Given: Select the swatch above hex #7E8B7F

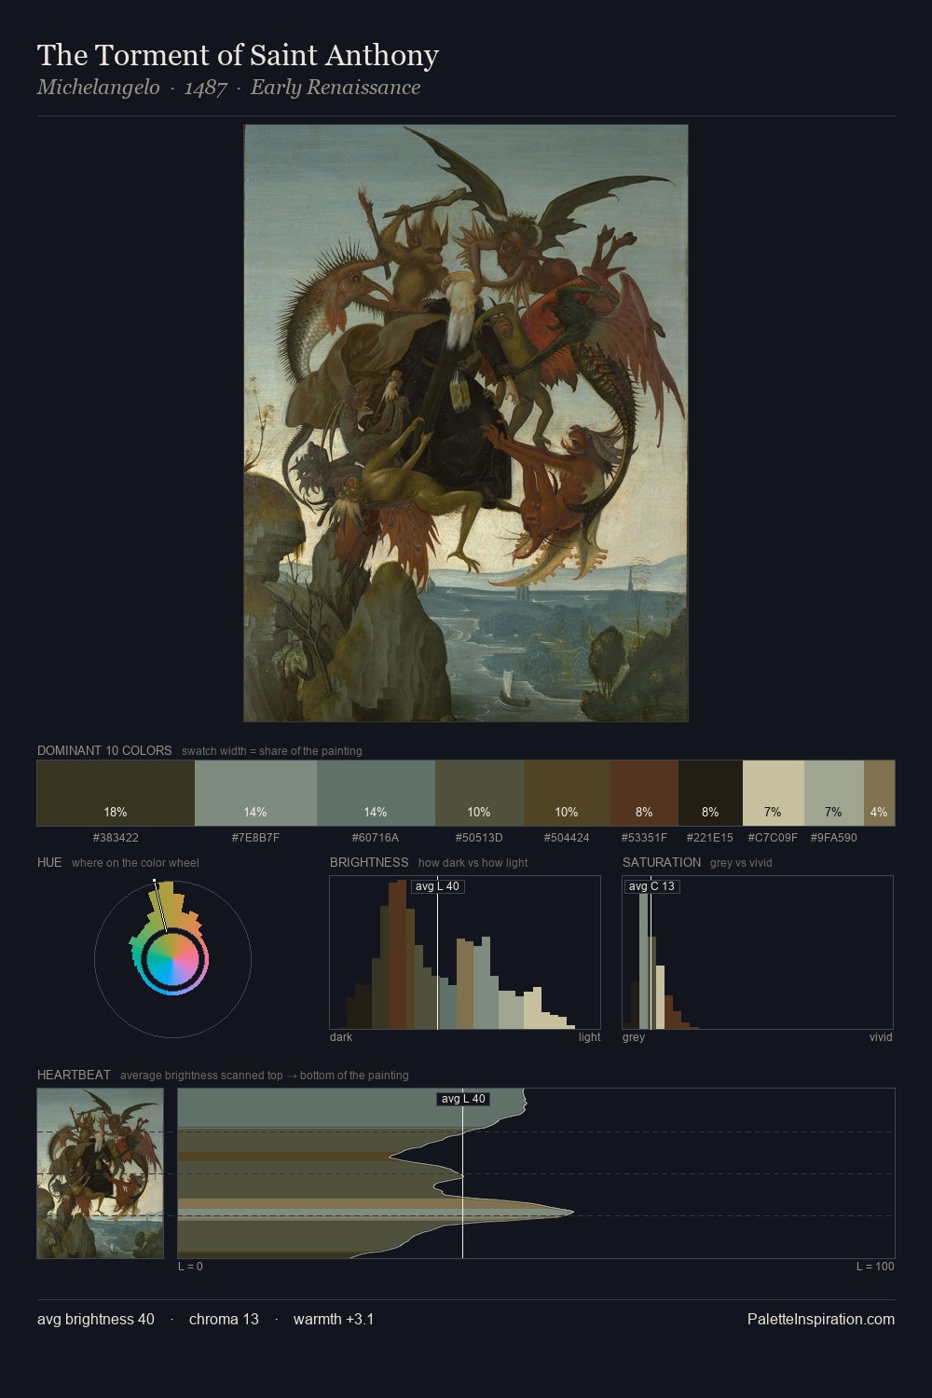Looking at the screenshot, I should point(255,793).
